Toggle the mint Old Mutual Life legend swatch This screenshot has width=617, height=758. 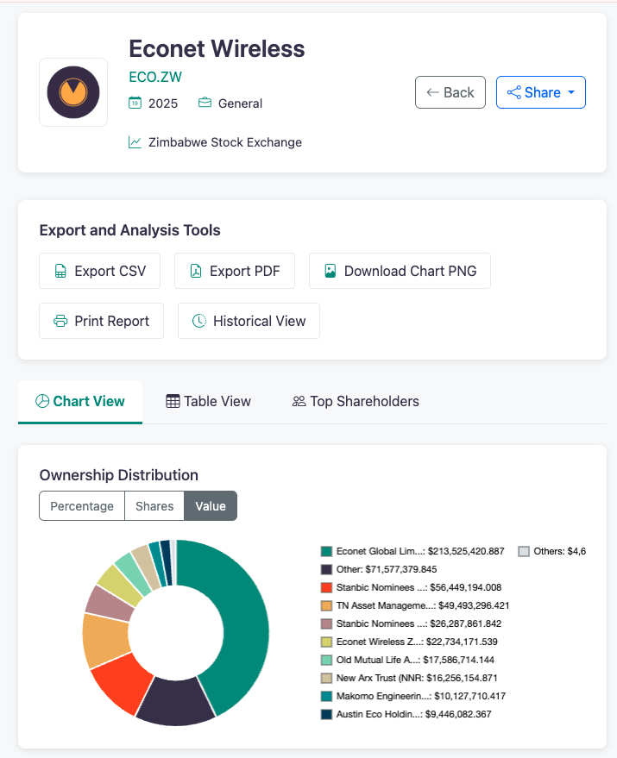[x=327, y=661]
